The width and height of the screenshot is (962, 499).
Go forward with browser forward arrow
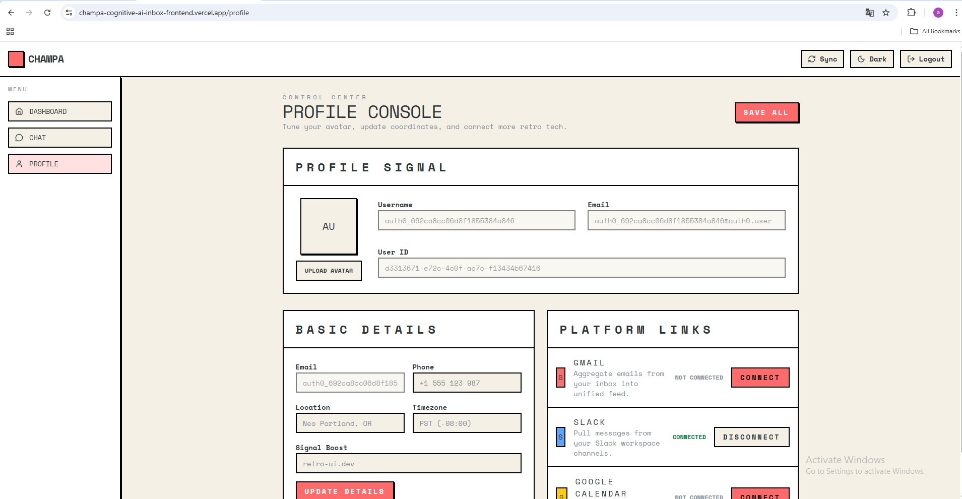29,13
